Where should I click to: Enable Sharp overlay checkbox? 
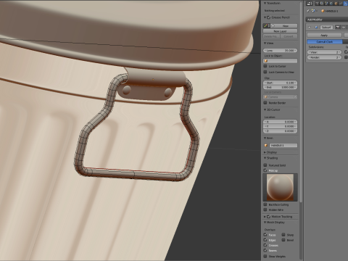point(283,235)
